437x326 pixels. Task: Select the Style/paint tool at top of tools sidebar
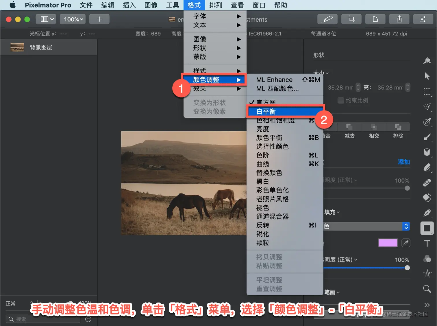pos(427,61)
